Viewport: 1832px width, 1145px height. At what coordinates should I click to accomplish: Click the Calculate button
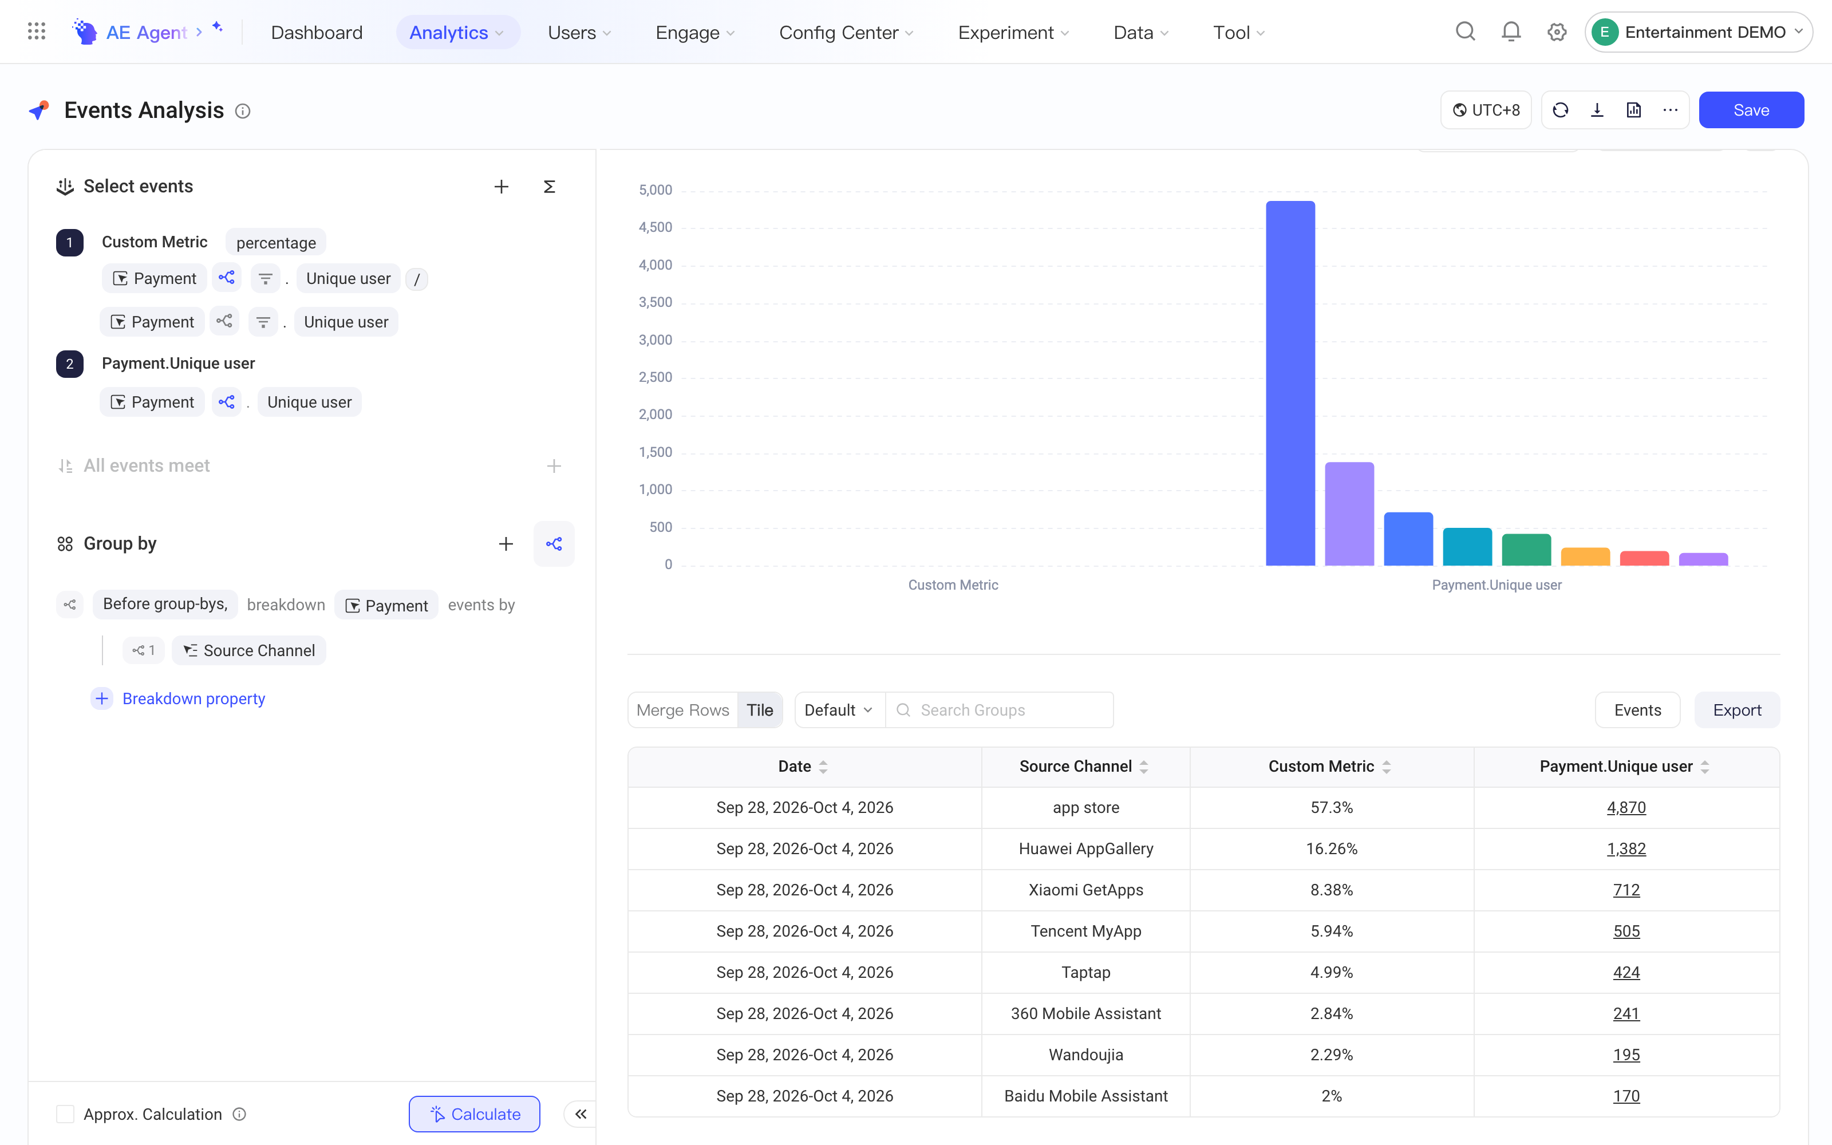point(475,1114)
